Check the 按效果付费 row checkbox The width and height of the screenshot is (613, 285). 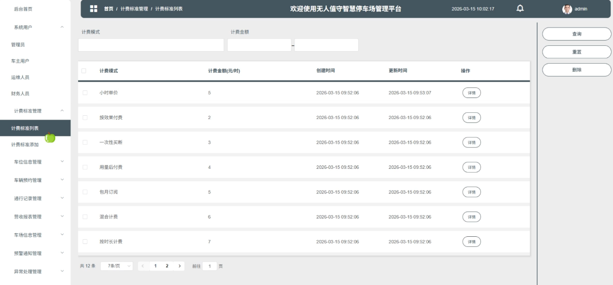pos(85,118)
